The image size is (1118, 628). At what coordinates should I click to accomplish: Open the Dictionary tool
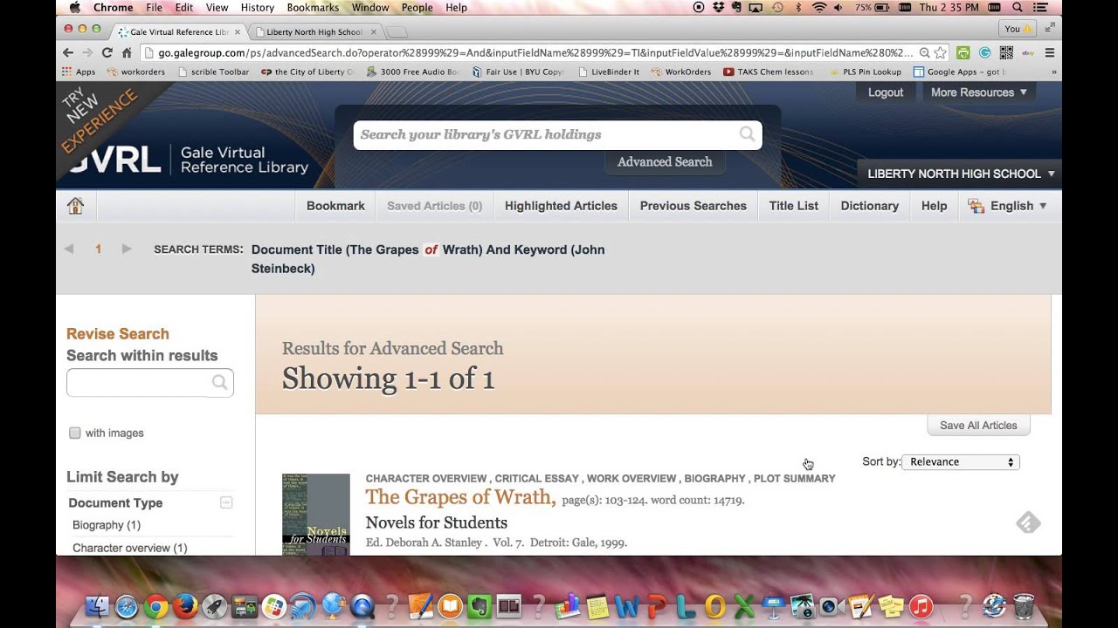coord(869,206)
